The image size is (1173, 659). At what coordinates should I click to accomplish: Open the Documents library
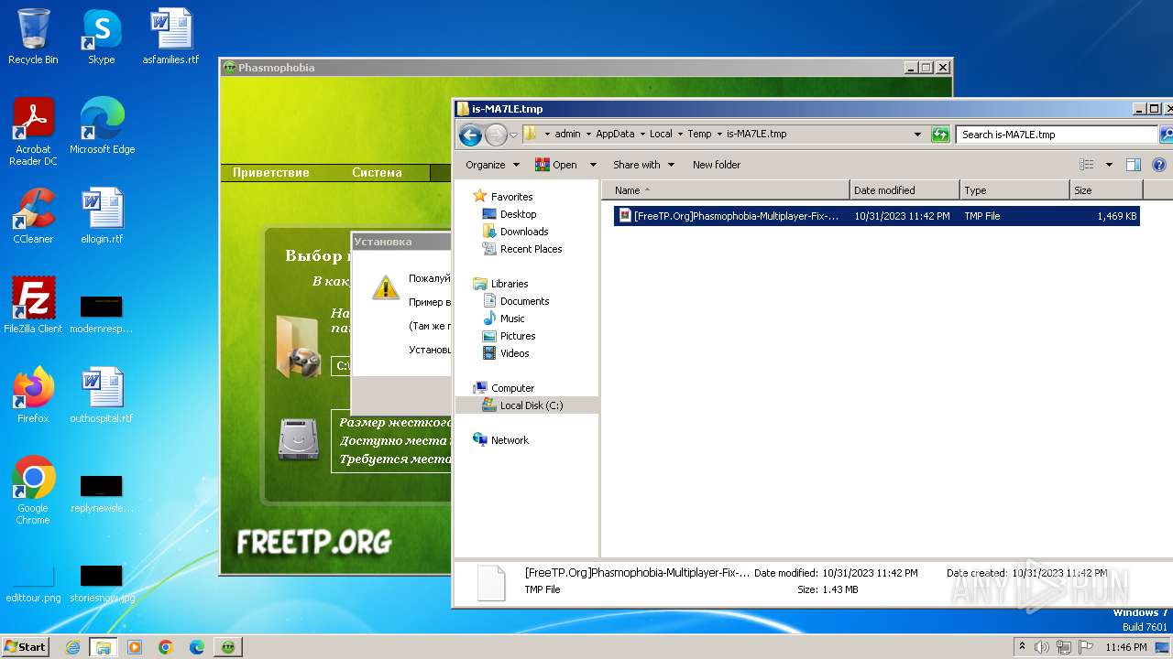pos(524,301)
